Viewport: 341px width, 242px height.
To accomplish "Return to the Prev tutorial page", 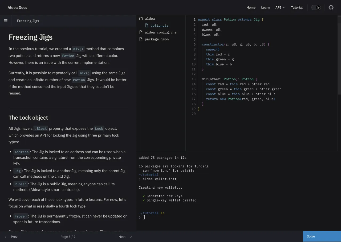I will click(x=14, y=236).
